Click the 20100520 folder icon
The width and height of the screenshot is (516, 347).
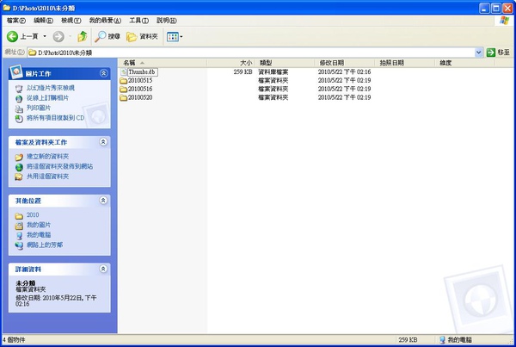[x=123, y=98]
